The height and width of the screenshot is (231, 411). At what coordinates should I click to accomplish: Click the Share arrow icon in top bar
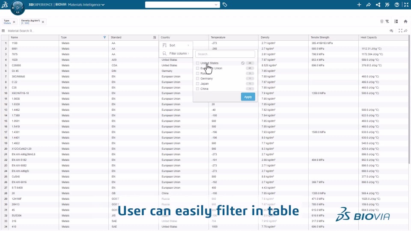(x=369, y=5)
